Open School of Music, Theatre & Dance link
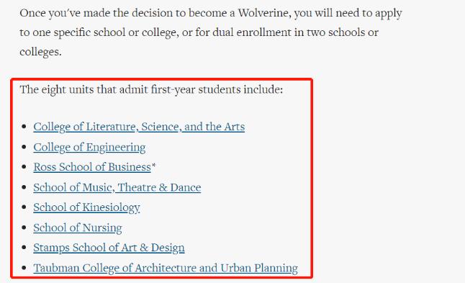Screen dimensions: 465x283 117,187
